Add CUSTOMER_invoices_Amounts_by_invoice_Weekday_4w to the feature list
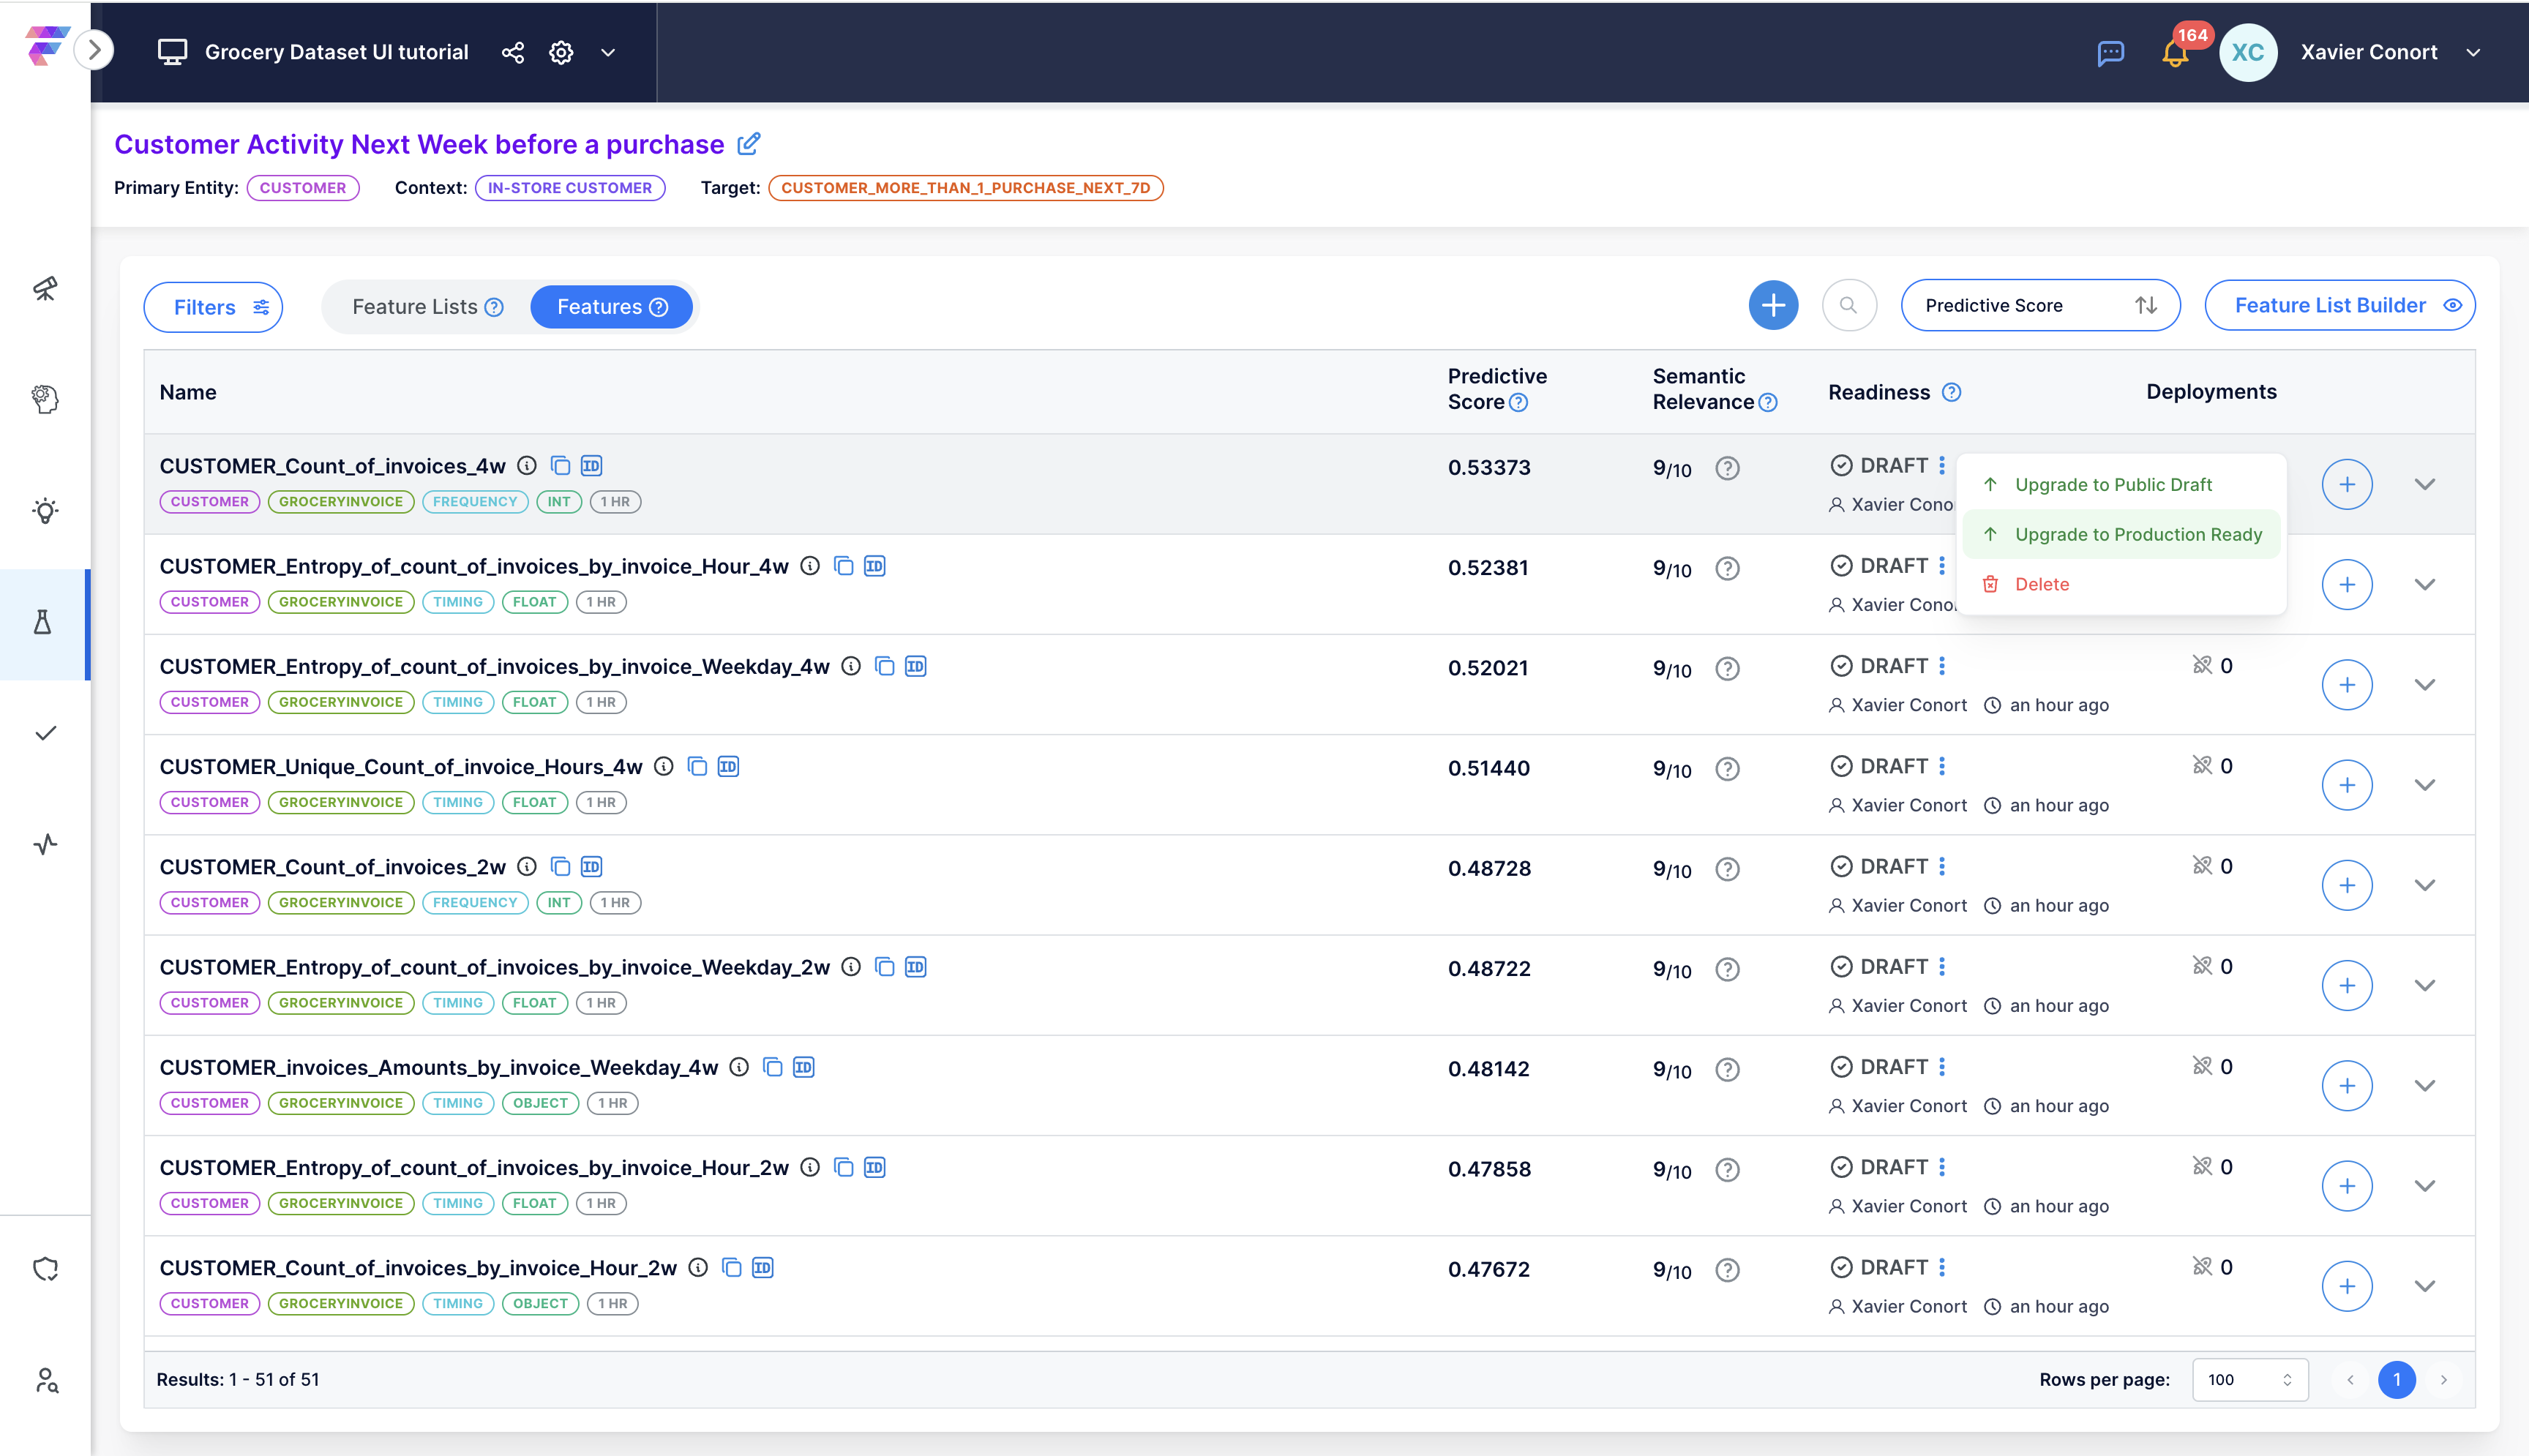 [x=2346, y=1086]
